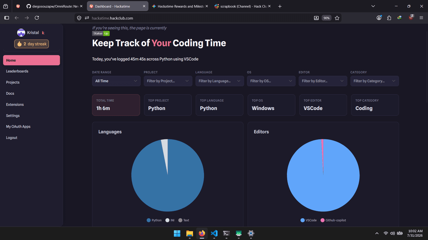The image size is (428, 240).
Task: Open the Filter by Editor dropdown
Action: [x=323, y=81]
